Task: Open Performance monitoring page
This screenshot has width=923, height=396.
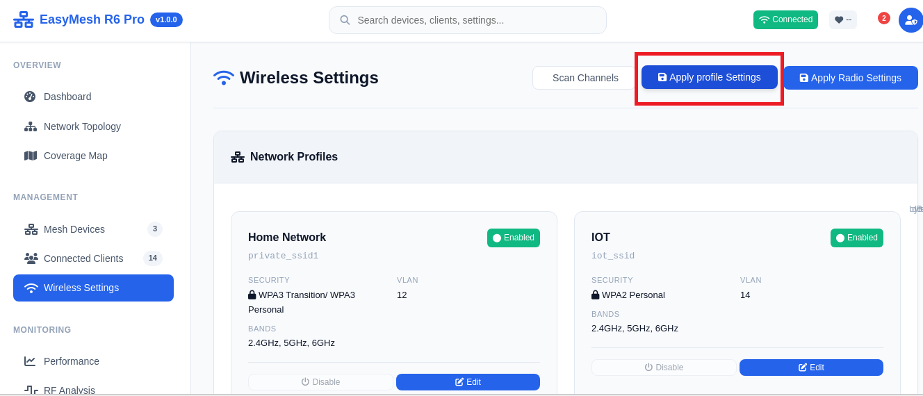Action: pyautogui.click(x=93, y=361)
